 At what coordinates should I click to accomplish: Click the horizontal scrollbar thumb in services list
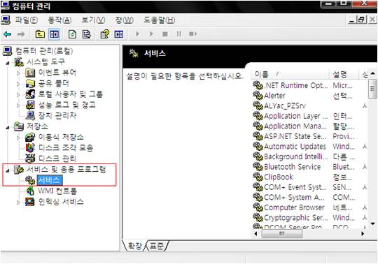(282, 233)
